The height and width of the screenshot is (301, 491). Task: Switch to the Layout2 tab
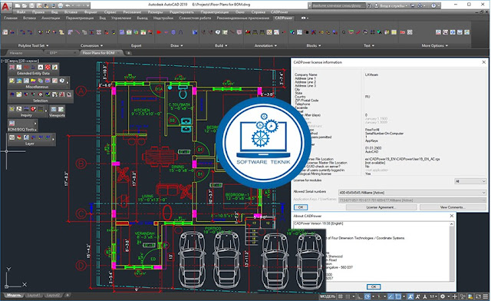pos(53,296)
